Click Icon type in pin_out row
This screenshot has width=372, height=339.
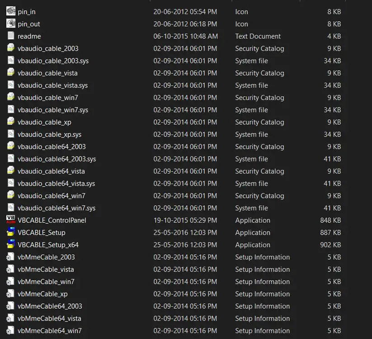pos(241,24)
